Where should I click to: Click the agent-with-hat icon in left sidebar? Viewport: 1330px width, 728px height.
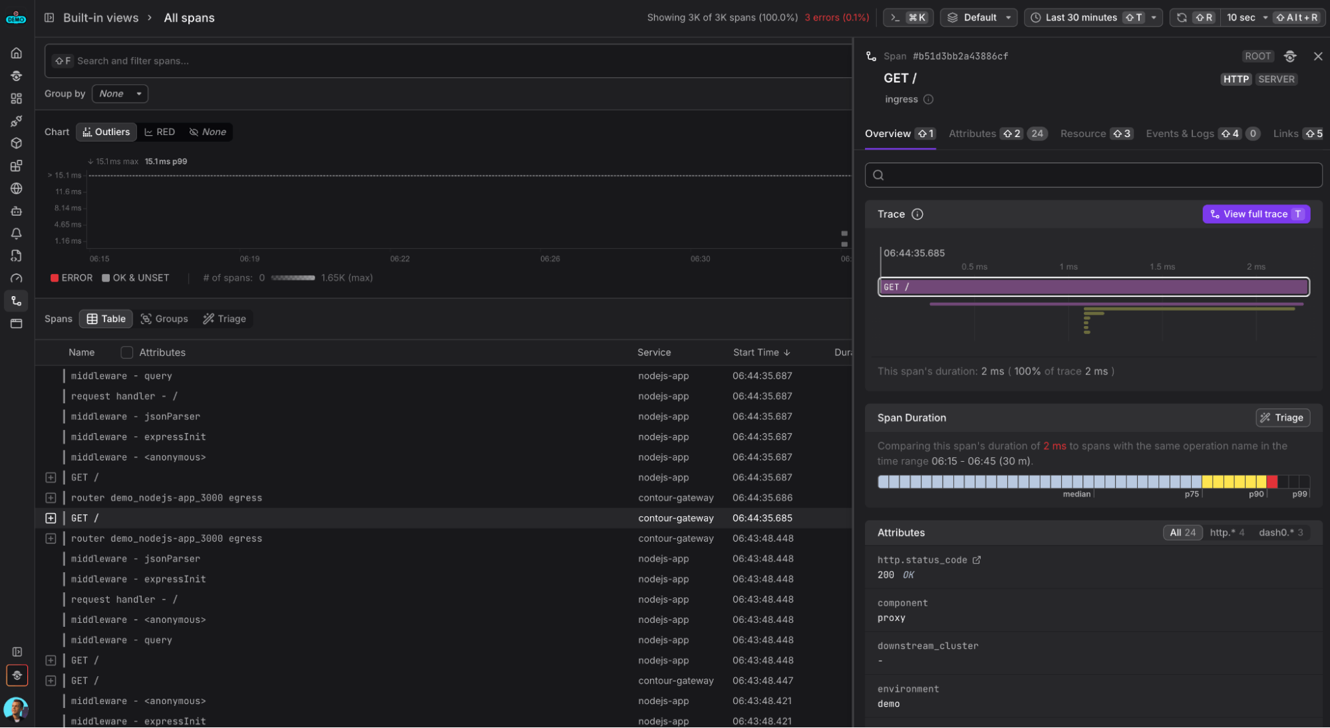pyautogui.click(x=17, y=76)
